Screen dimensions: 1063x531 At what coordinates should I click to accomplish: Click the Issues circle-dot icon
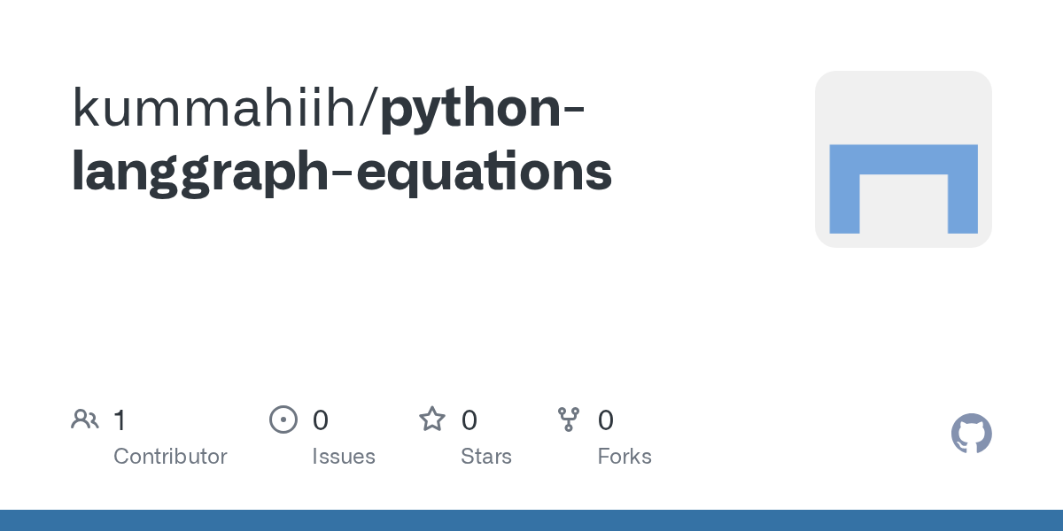click(x=283, y=419)
